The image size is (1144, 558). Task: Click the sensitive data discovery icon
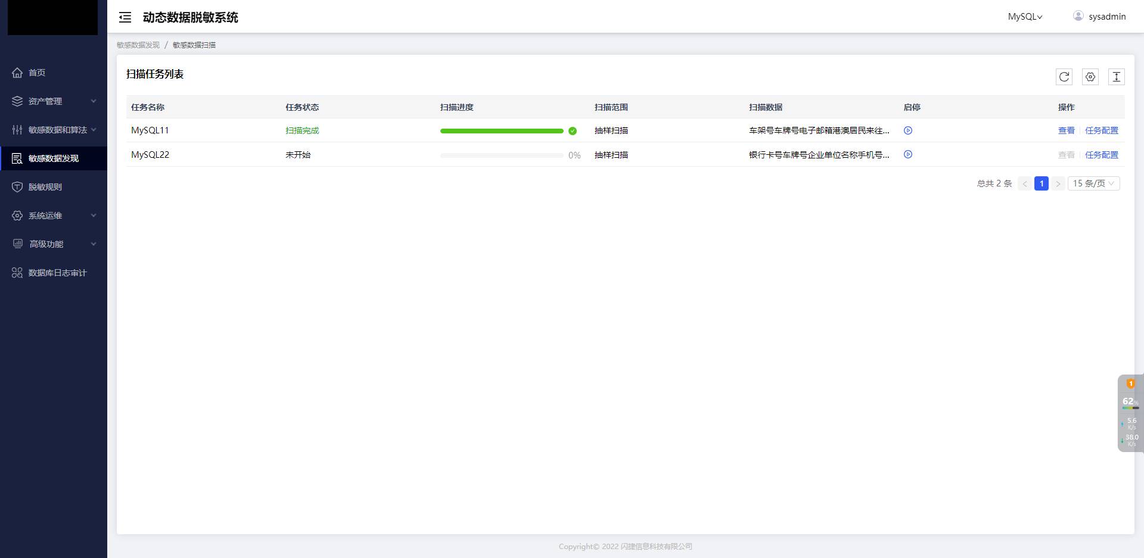click(x=17, y=158)
